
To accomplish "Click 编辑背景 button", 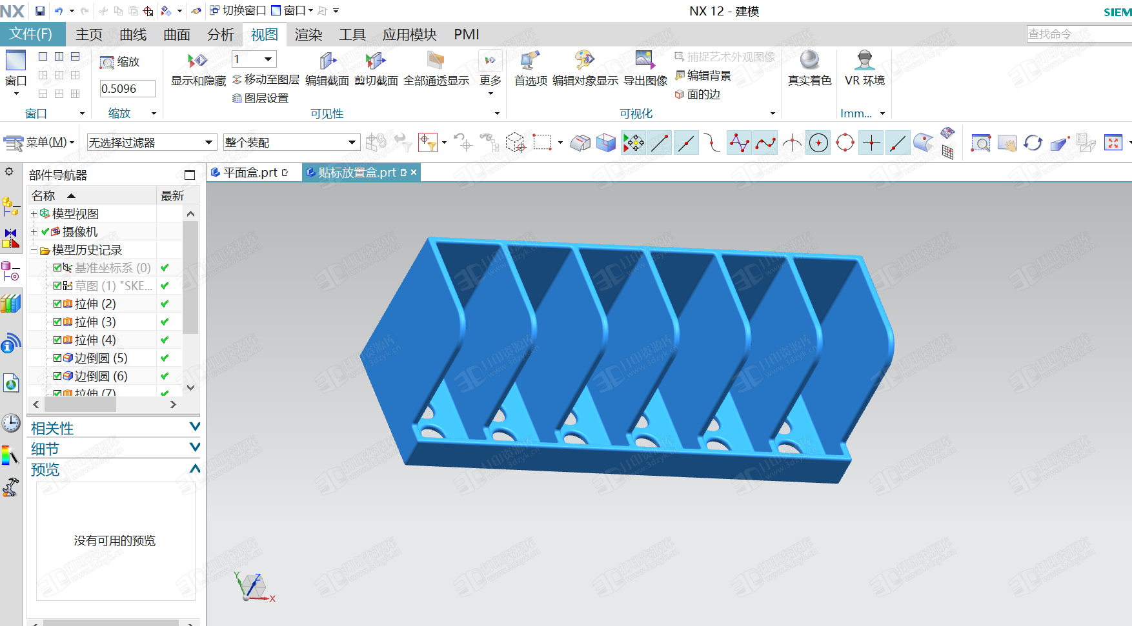I will tap(703, 75).
